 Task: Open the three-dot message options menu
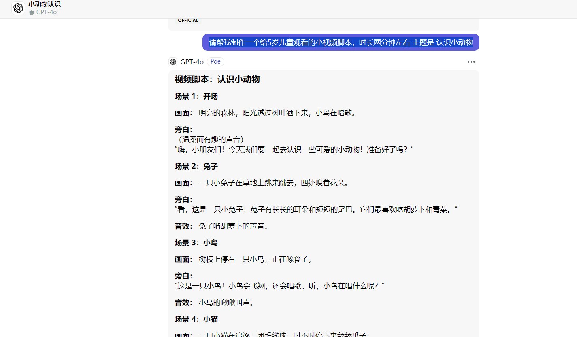click(x=471, y=62)
